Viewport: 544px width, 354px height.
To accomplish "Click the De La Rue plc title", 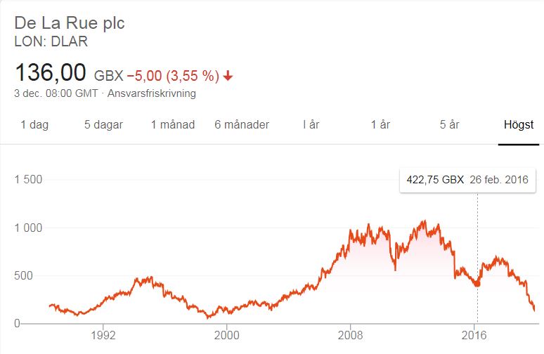I will 70,23.
